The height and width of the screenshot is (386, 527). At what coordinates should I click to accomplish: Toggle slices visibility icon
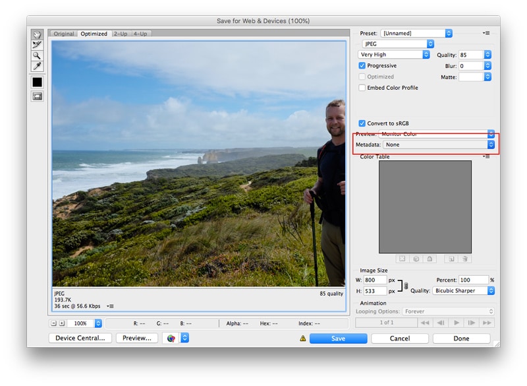coord(37,96)
